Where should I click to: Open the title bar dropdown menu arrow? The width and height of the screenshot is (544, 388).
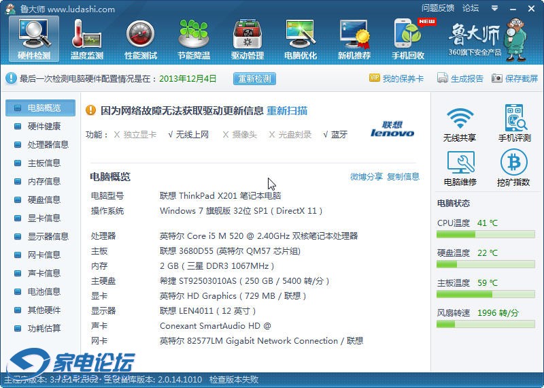coord(495,8)
